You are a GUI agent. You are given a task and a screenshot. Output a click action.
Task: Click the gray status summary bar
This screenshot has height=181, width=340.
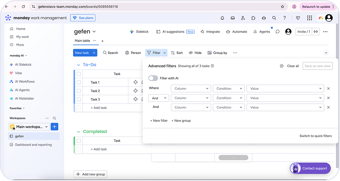(x=233, y=158)
